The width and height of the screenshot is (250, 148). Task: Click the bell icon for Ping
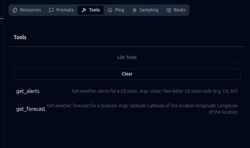click(110, 10)
